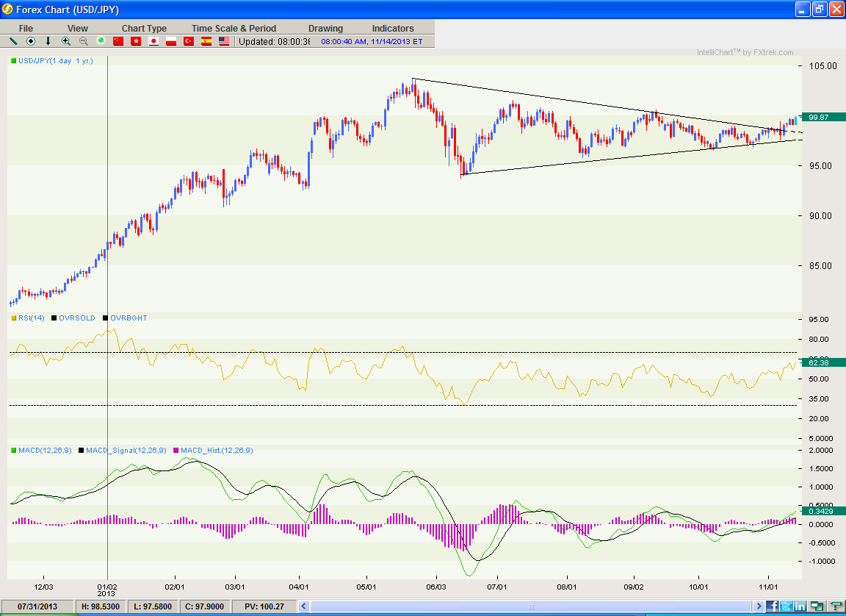Click the USA flag icon
846x616 pixels.
point(224,41)
